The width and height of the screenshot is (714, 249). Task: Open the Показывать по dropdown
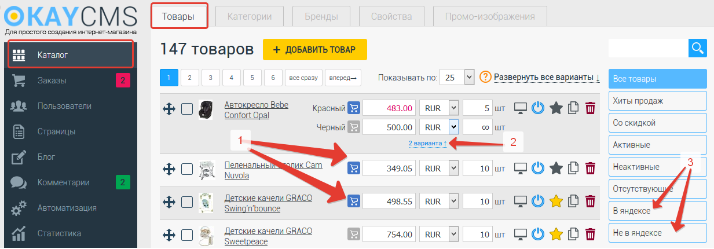click(457, 77)
